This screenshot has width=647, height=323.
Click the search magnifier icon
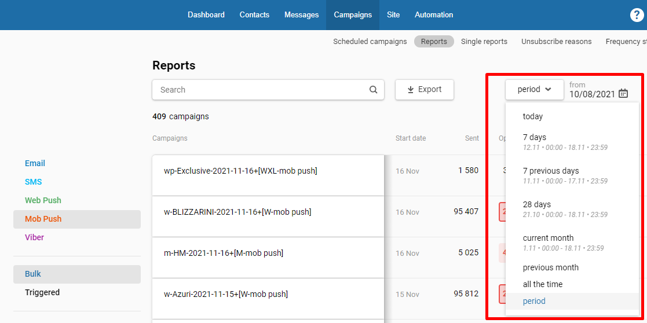(374, 90)
